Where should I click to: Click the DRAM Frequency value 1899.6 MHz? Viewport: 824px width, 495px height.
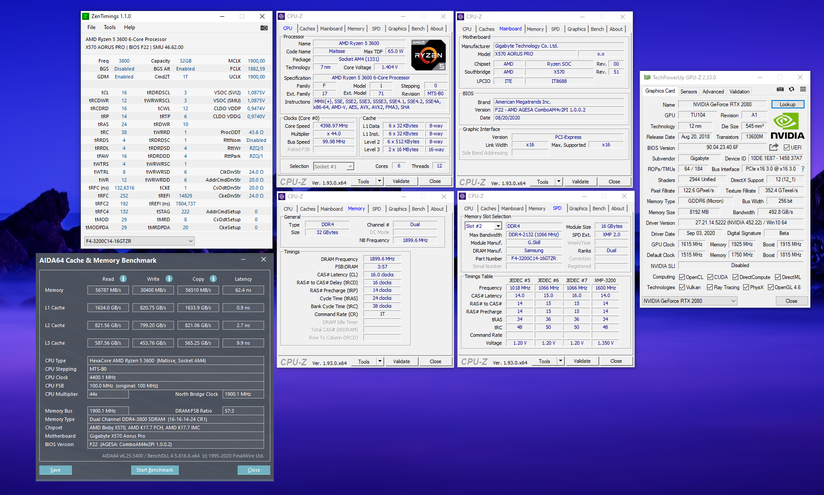pos(382,259)
